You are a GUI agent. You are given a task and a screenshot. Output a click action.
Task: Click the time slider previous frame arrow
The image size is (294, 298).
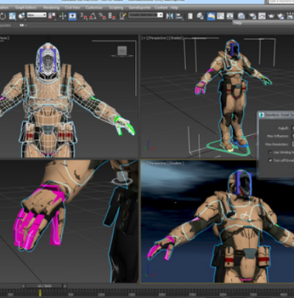click(x=23, y=286)
